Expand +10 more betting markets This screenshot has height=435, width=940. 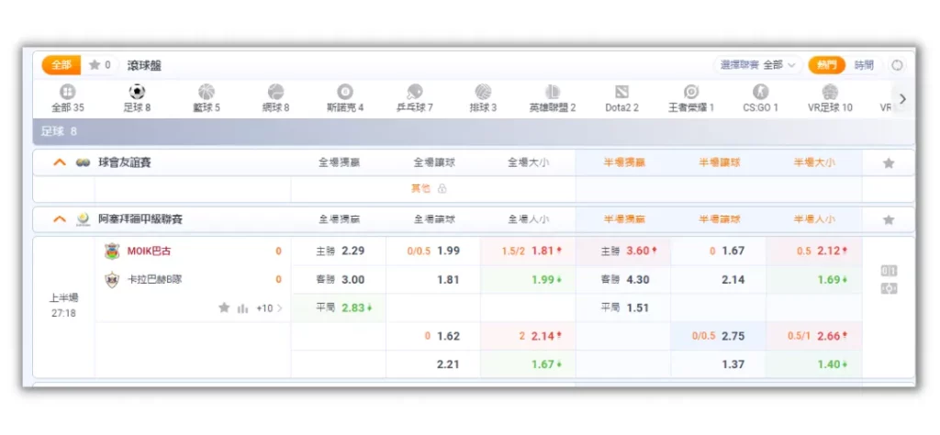pyautogui.click(x=269, y=308)
